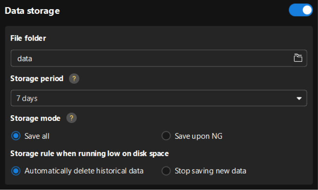Click the "Save upon NG" option text
The image size is (318, 190).
click(x=199, y=136)
